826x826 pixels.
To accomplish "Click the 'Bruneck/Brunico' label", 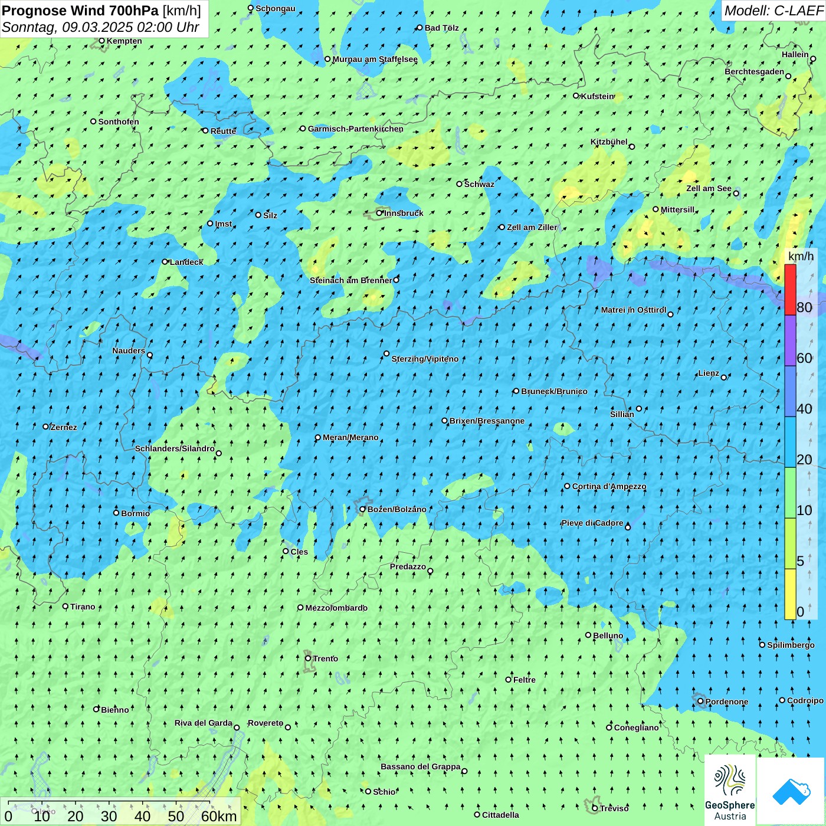I will (x=554, y=391).
